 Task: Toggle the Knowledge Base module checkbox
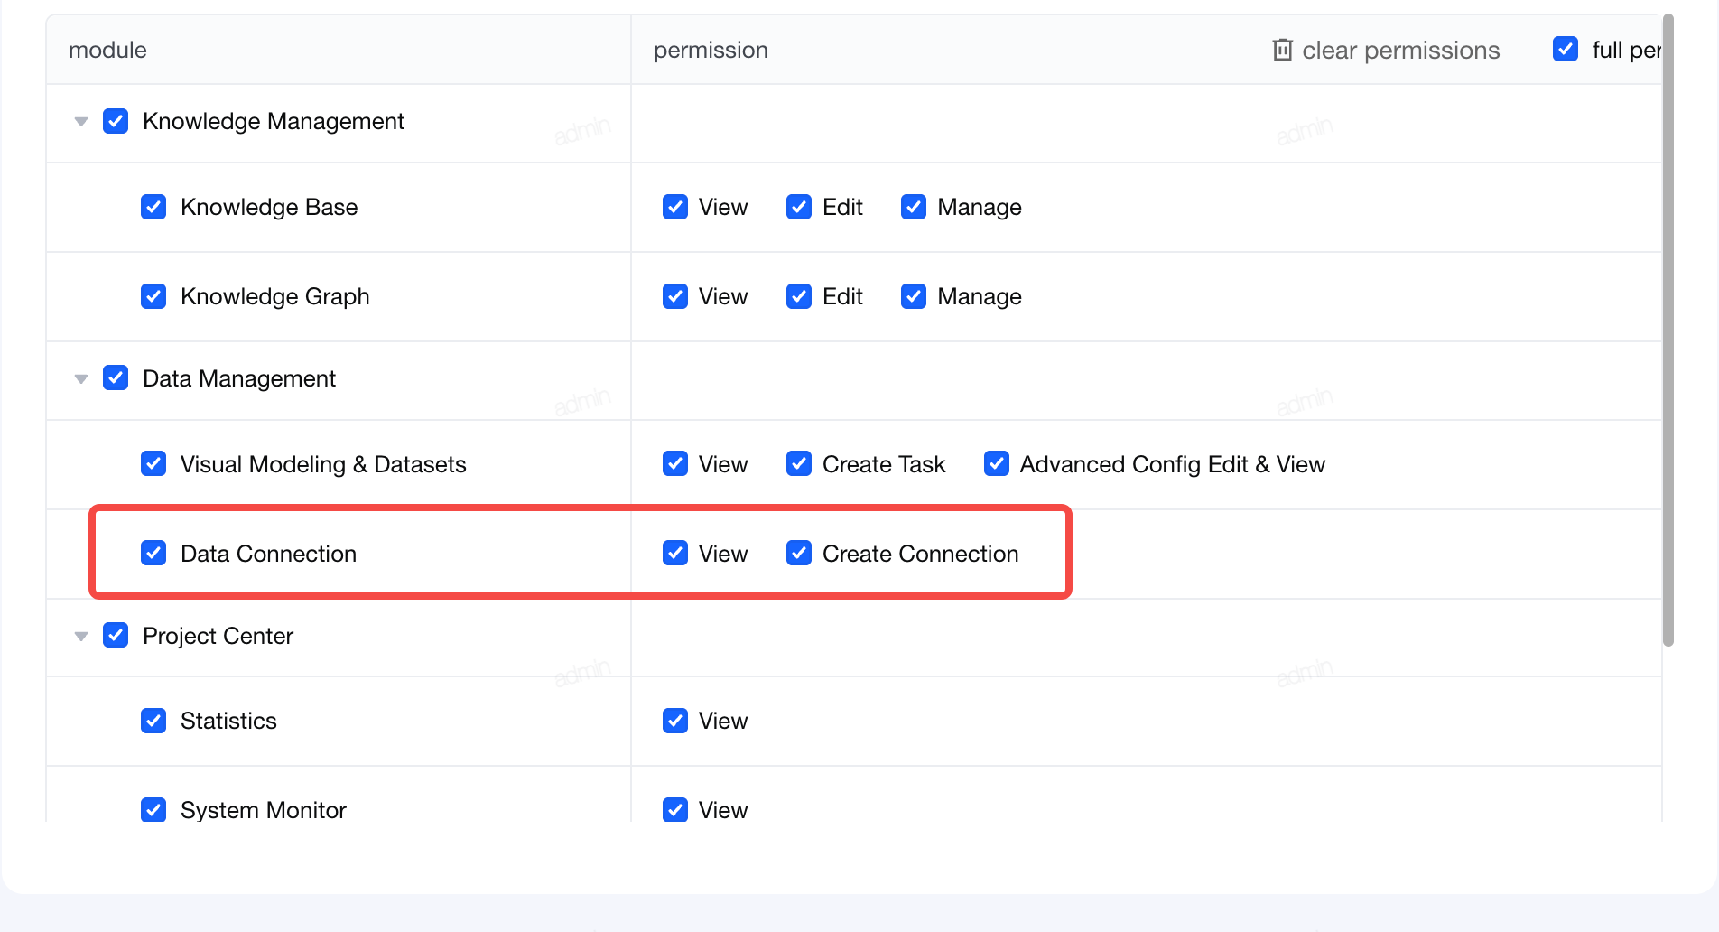point(153,207)
